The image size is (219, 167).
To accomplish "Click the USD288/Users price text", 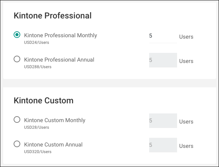I will coord(38,67).
